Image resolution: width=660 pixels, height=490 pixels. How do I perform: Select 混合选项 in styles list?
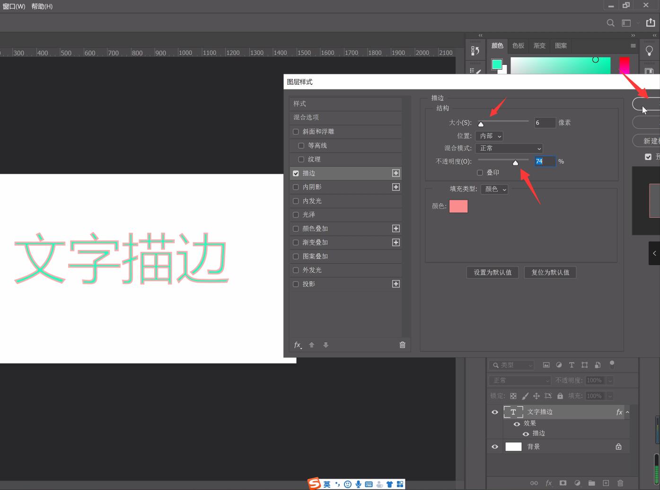point(346,117)
